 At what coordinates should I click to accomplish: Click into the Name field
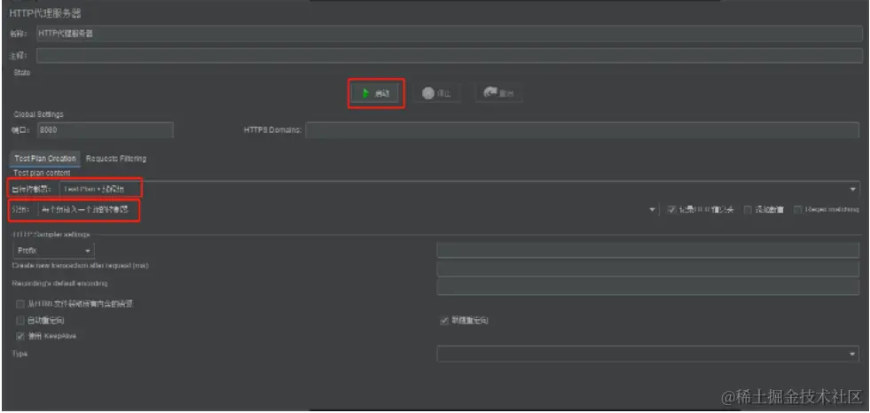[450, 34]
